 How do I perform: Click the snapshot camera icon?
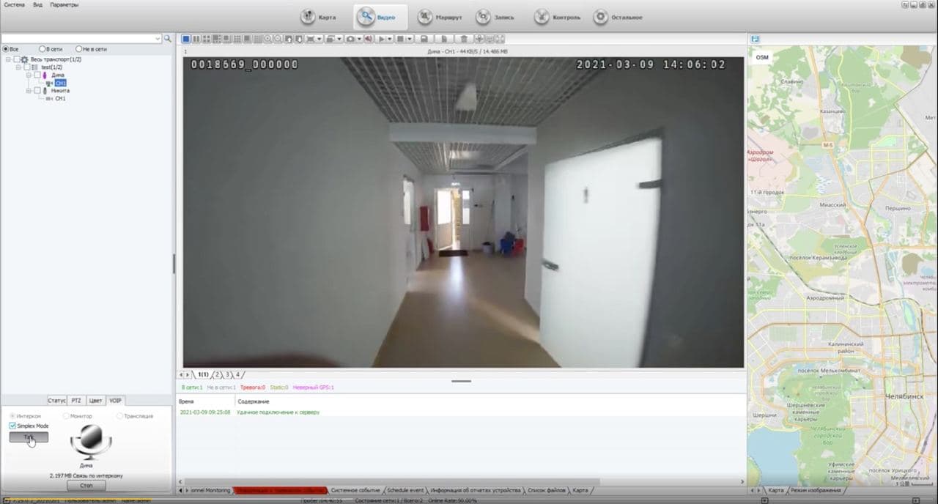tap(350, 39)
